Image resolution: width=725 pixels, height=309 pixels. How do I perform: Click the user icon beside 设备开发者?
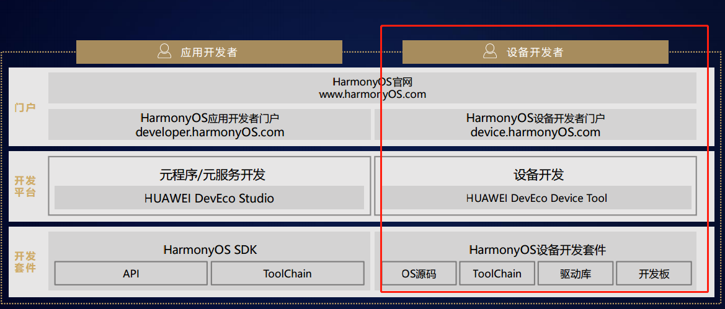[x=490, y=51]
